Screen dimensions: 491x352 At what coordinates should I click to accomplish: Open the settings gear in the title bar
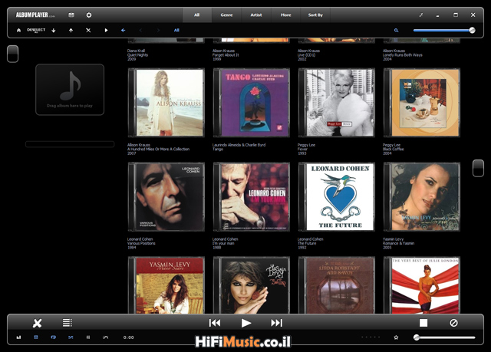click(89, 15)
